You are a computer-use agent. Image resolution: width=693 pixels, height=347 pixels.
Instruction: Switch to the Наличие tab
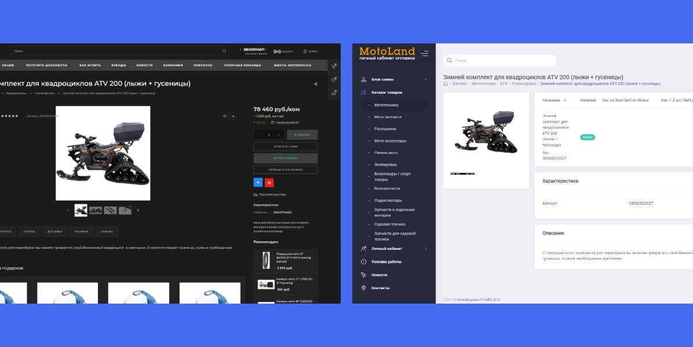point(81,231)
